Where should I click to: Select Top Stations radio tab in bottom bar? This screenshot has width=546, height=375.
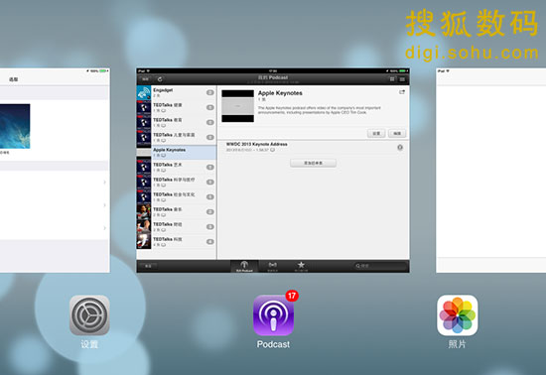(273, 266)
